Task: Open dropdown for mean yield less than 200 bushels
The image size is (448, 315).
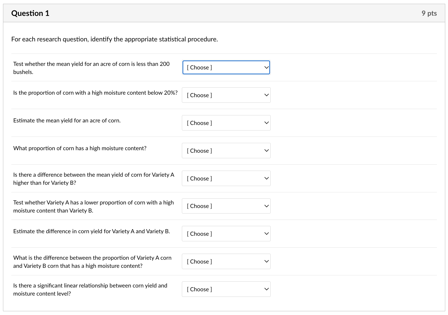Action: tap(226, 67)
